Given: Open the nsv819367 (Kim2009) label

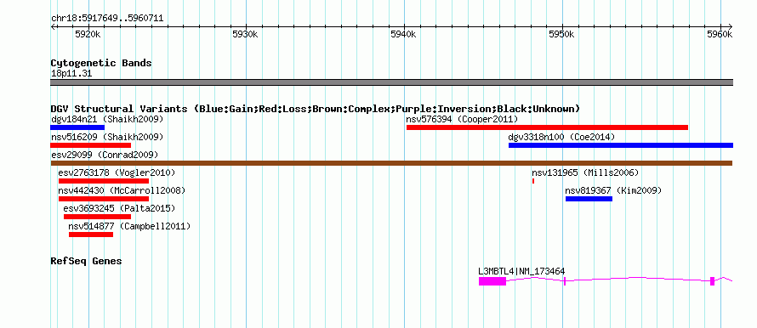Looking at the screenshot, I should pyautogui.click(x=613, y=190).
